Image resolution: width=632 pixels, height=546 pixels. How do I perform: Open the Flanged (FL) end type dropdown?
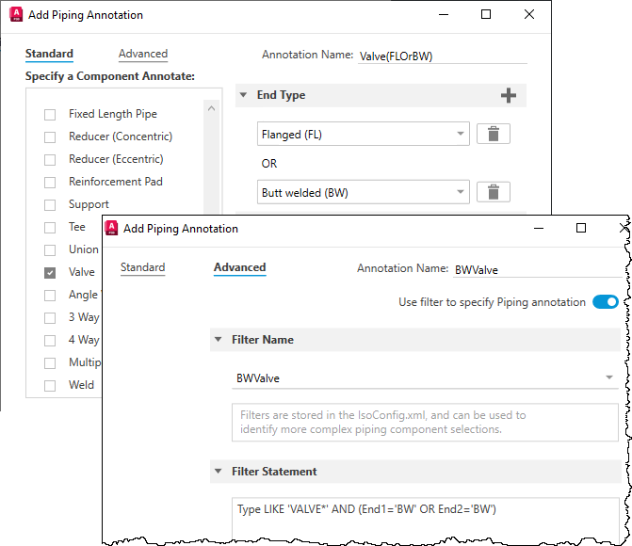[364, 134]
